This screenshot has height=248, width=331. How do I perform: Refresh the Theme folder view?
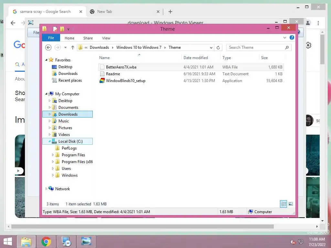218,47
